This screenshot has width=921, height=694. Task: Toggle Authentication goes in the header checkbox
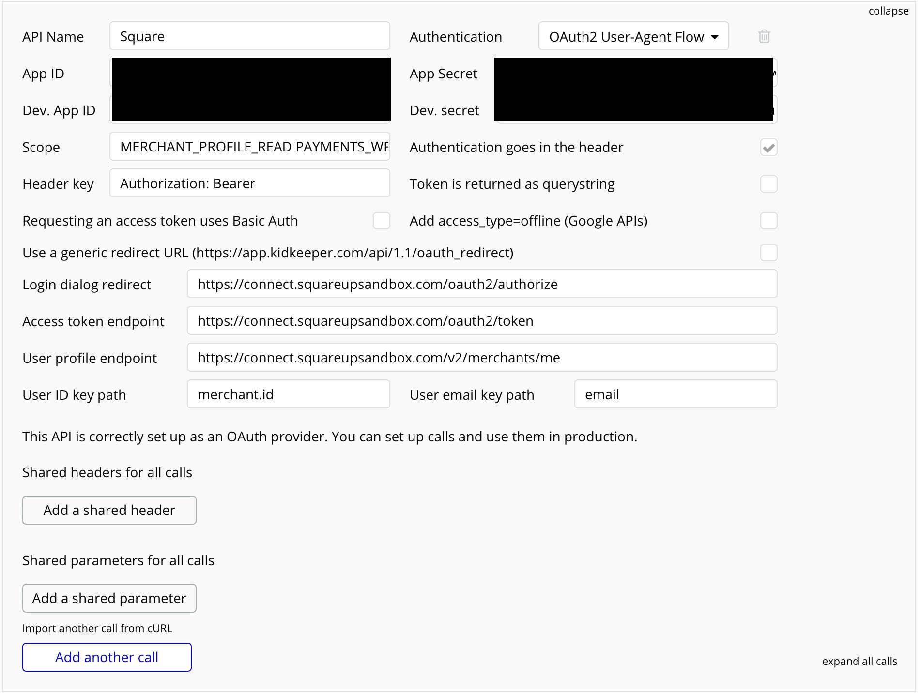[768, 147]
